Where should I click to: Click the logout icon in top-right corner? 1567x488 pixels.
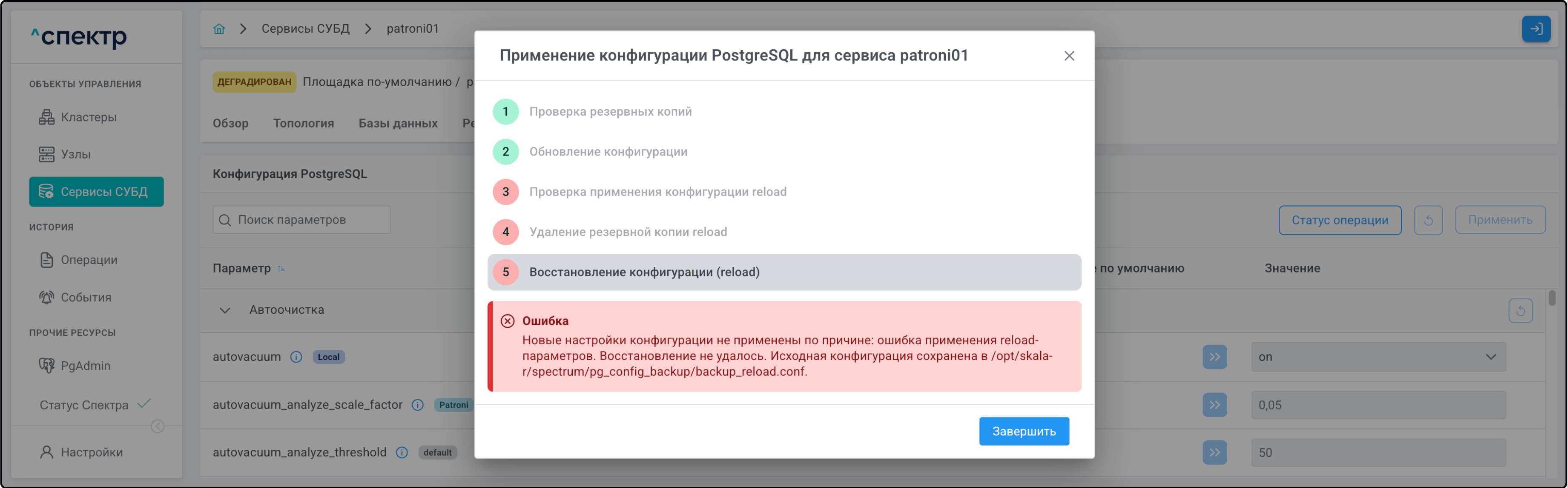coord(1536,28)
